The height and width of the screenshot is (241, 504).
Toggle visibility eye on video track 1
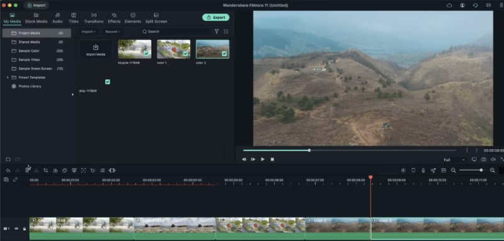(16, 228)
